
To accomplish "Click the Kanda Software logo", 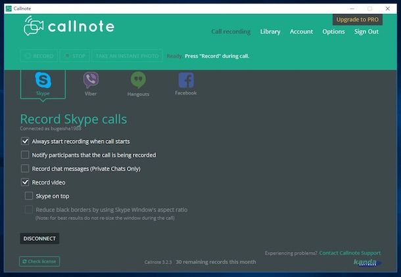I will (367, 262).
